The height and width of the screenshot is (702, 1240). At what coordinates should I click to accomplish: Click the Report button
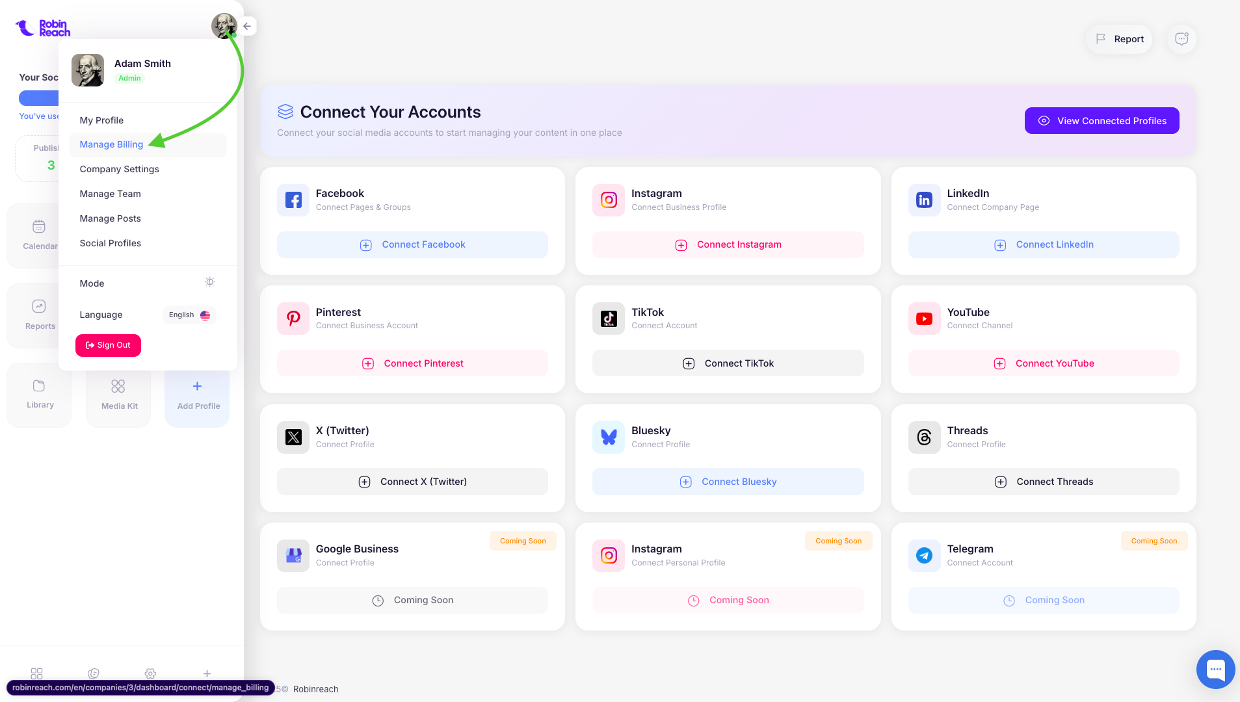[x=1119, y=39]
